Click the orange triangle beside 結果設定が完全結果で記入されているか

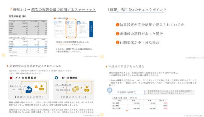7,66
